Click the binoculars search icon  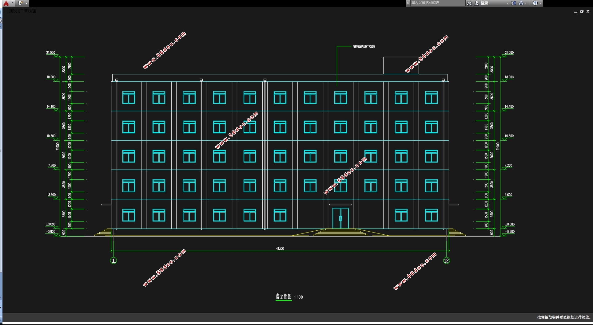click(469, 3)
